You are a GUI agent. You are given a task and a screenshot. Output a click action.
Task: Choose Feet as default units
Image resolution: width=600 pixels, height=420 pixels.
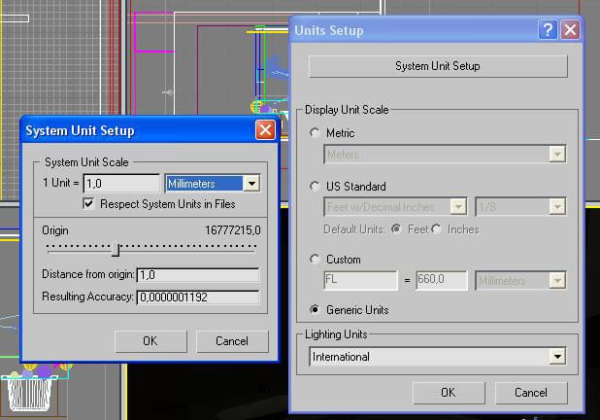click(x=396, y=229)
